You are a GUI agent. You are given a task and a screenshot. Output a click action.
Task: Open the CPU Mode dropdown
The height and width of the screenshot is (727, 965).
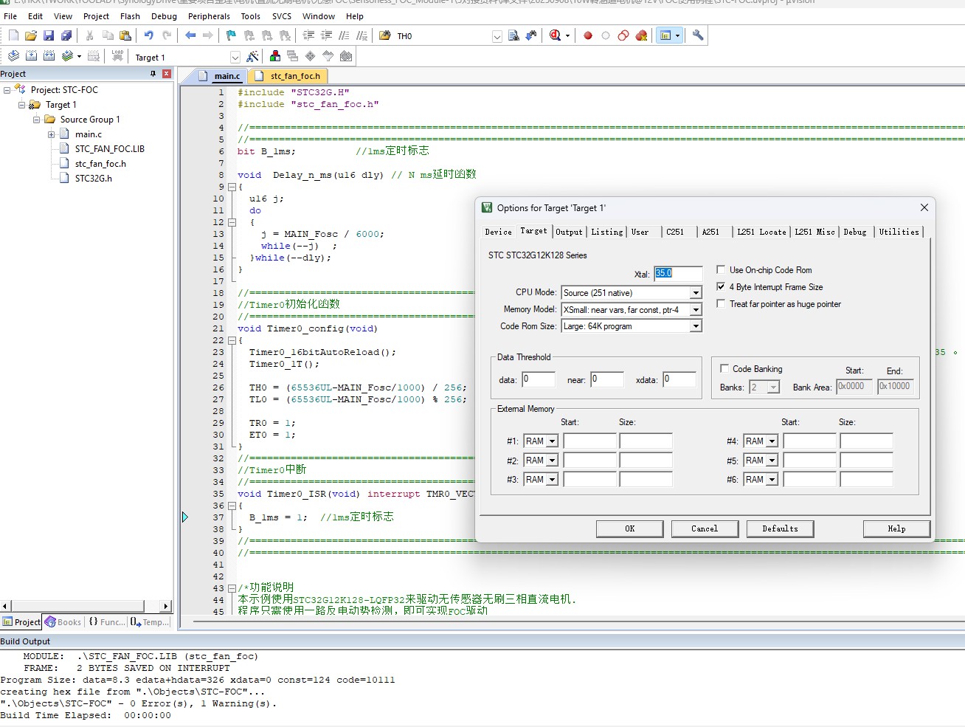coord(695,293)
